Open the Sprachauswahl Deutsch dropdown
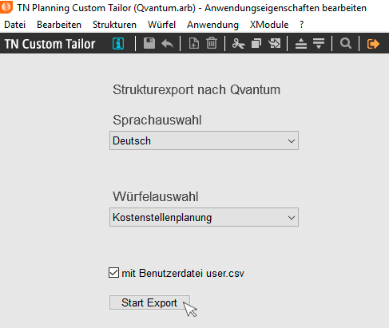 point(204,140)
